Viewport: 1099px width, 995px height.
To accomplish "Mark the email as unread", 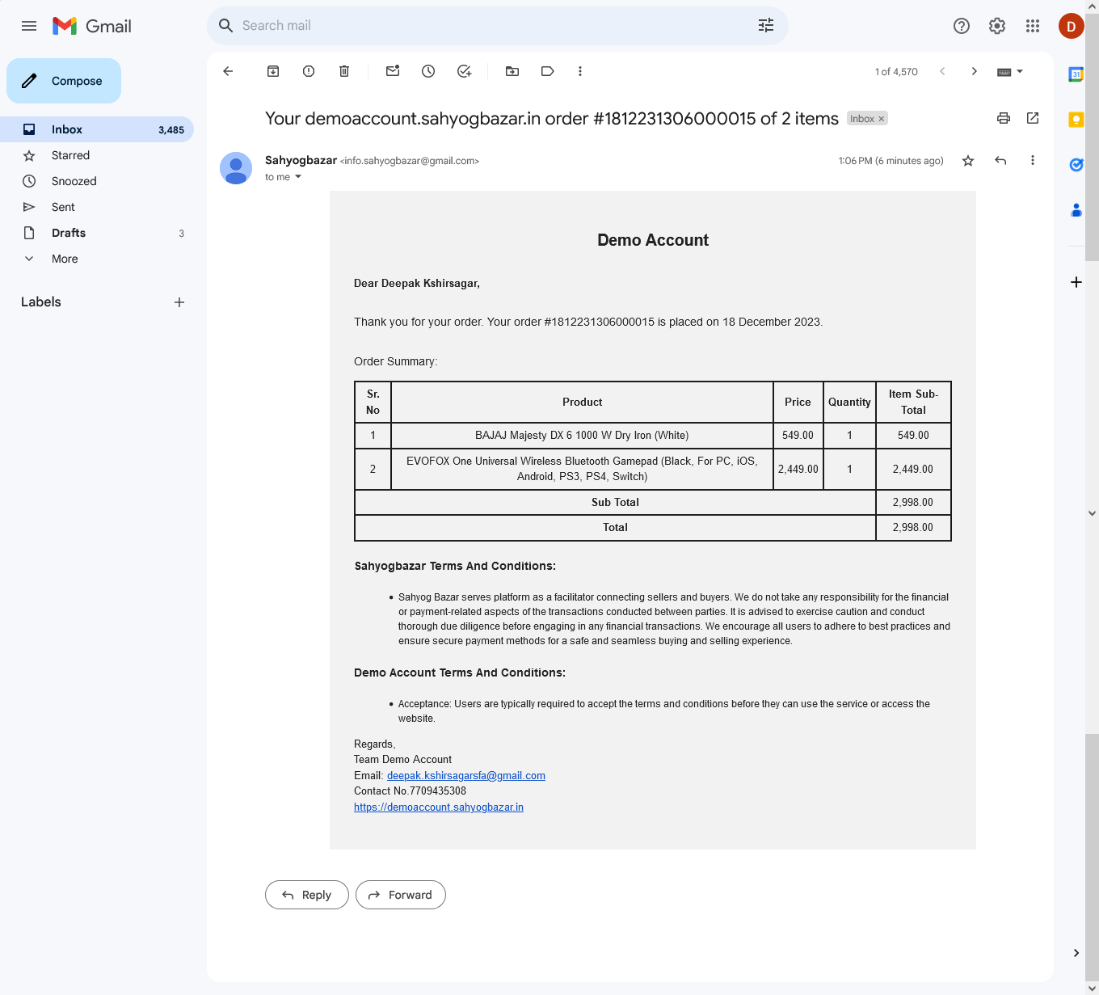I will tap(393, 71).
